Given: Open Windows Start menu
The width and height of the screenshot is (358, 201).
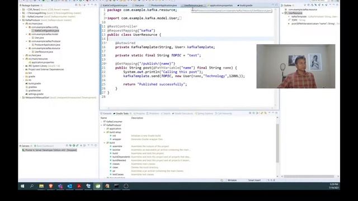Looking at the screenshot, I should coord(22,186).
